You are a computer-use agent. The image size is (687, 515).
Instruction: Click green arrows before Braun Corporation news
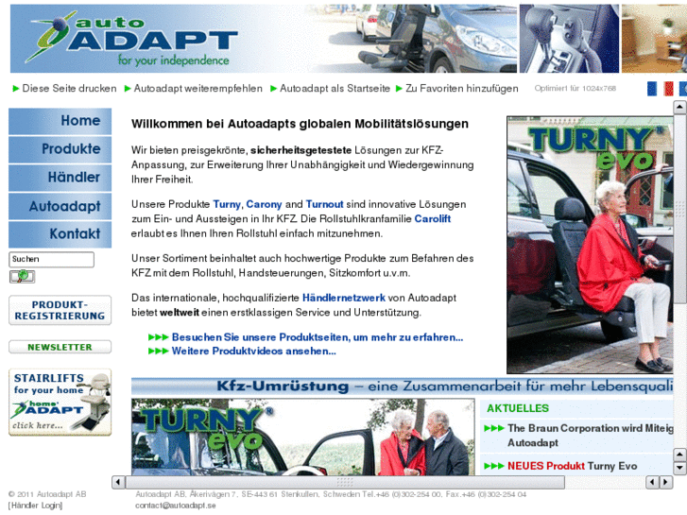click(494, 428)
